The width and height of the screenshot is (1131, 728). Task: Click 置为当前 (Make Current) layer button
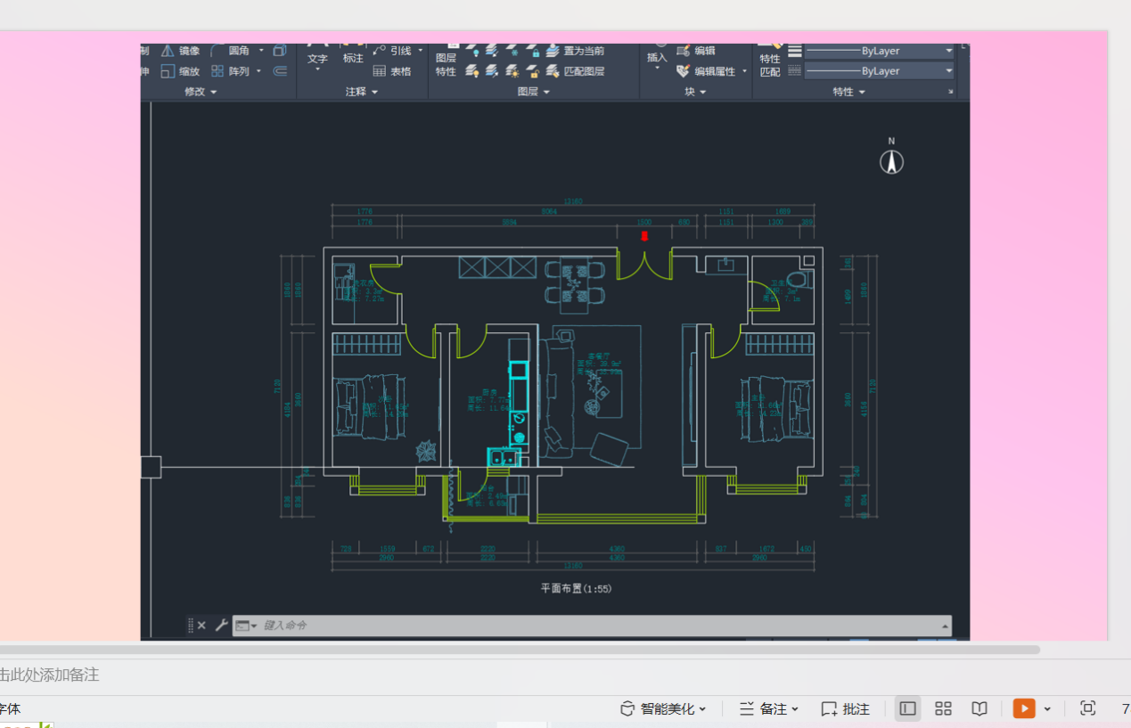pyautogui.click(x=553, y=51)
